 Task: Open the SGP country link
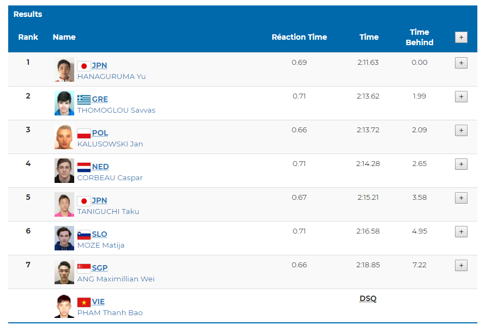click(100, 268)
